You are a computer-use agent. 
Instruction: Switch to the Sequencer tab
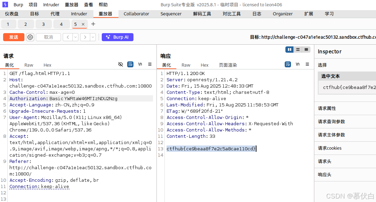(171, 14)
